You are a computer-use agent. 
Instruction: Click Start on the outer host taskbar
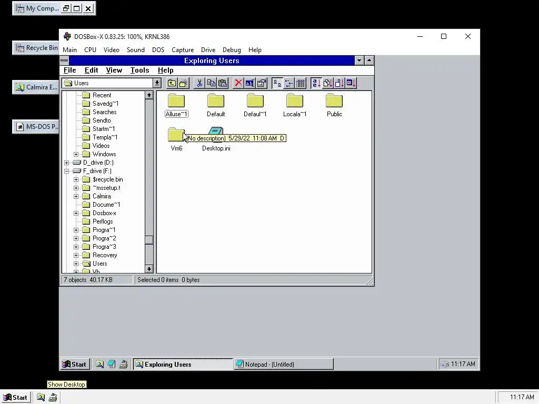click(x=16, y=398)
